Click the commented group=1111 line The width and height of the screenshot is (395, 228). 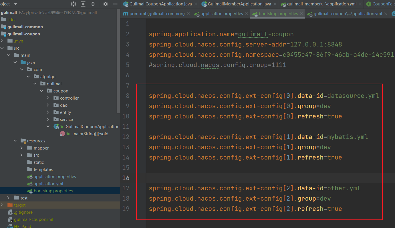coord(217,65)
